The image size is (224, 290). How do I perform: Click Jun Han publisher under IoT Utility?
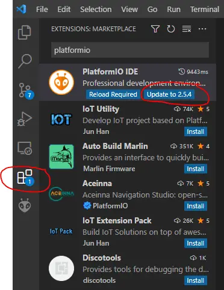point(96,131)
